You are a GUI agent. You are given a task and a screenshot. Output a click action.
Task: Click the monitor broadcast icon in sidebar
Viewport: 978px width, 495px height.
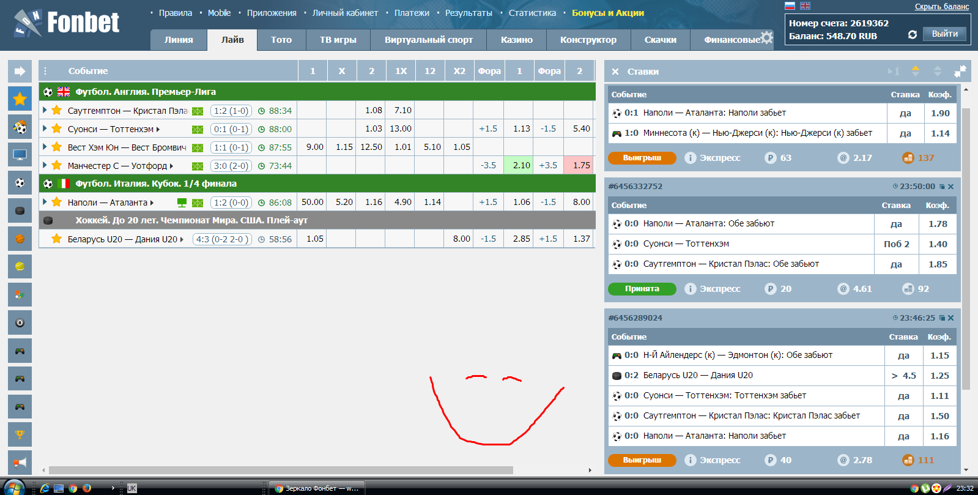20,155
